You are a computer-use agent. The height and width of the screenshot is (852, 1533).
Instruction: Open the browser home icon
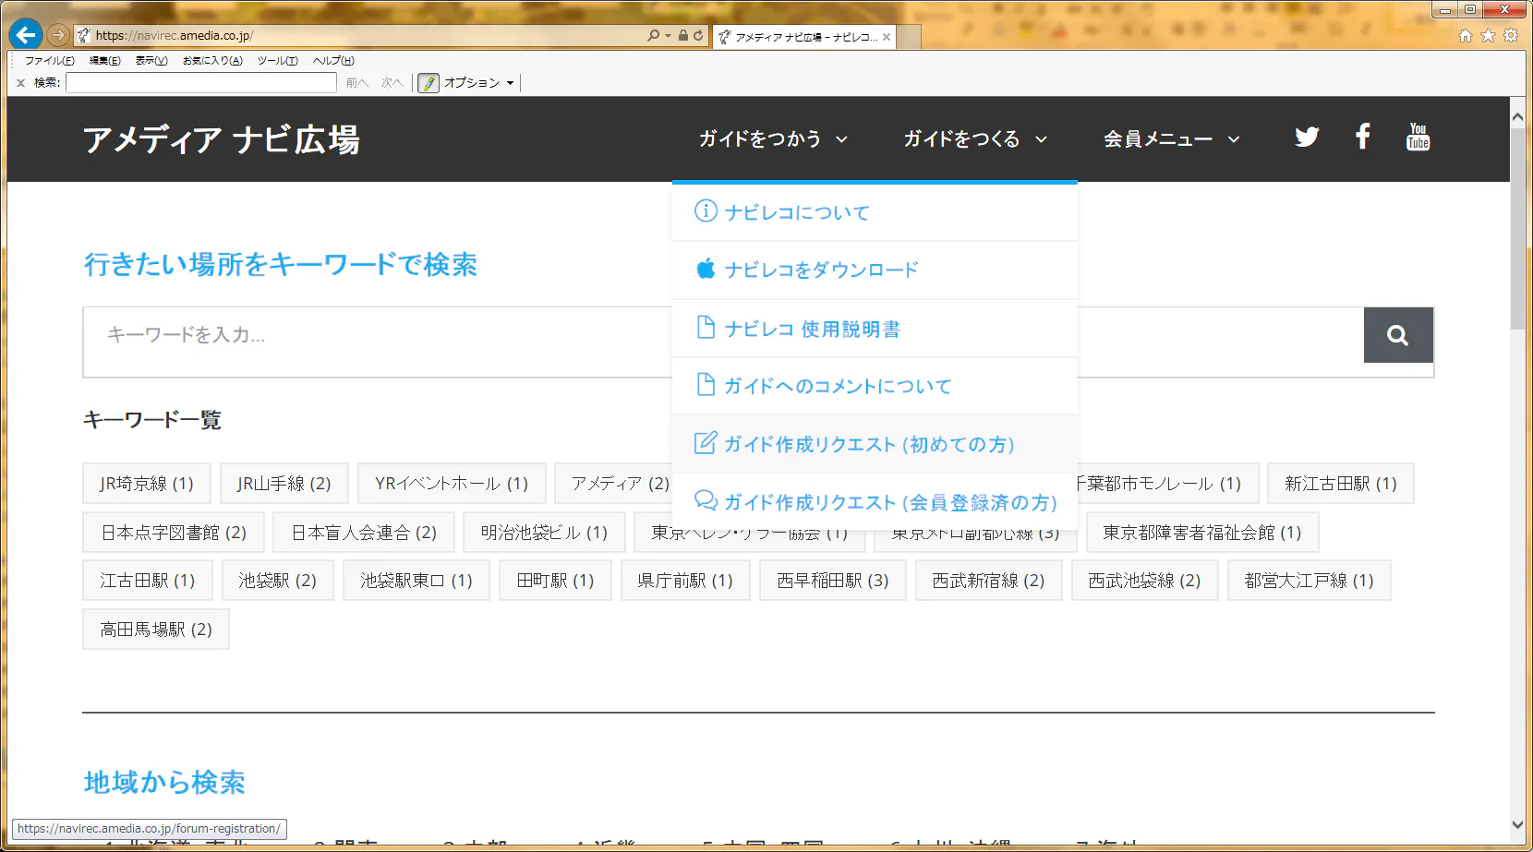(x=1466, y=36)
